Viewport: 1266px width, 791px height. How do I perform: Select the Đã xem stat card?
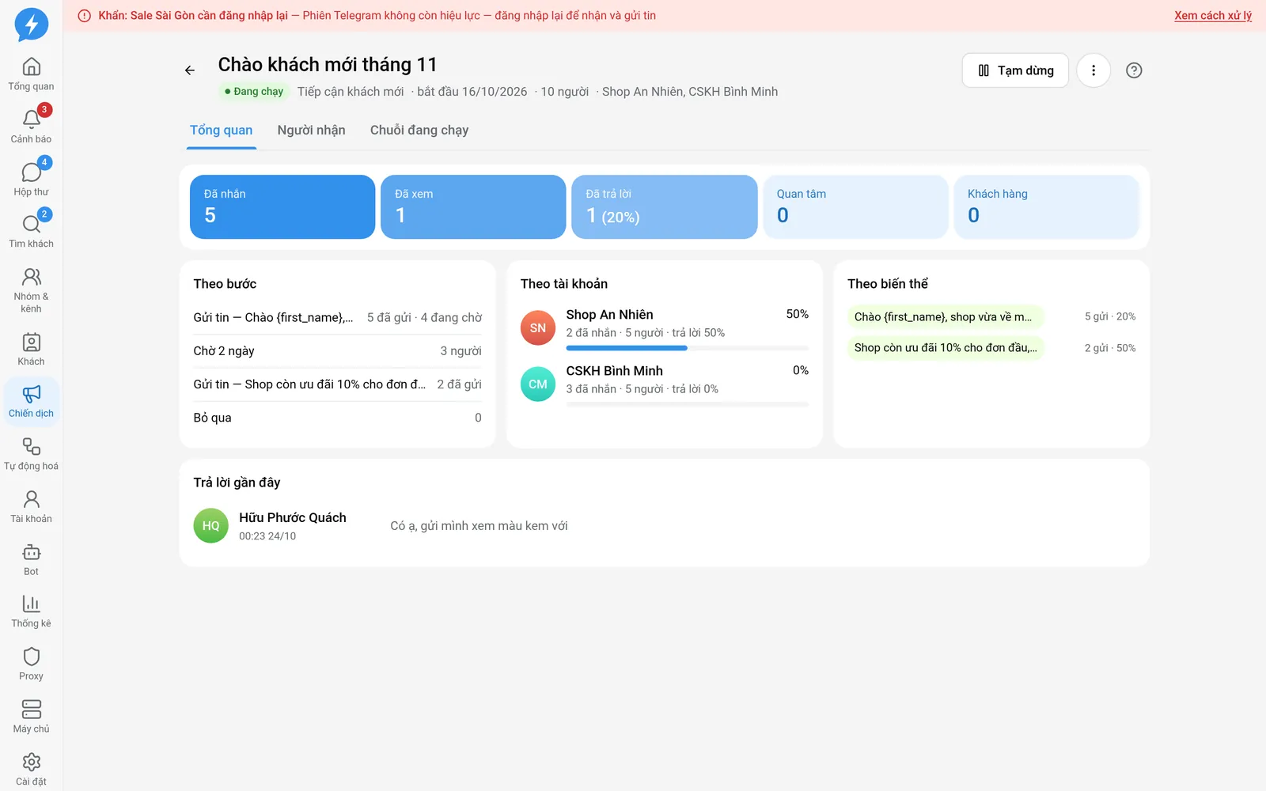(x=473, y=206)
